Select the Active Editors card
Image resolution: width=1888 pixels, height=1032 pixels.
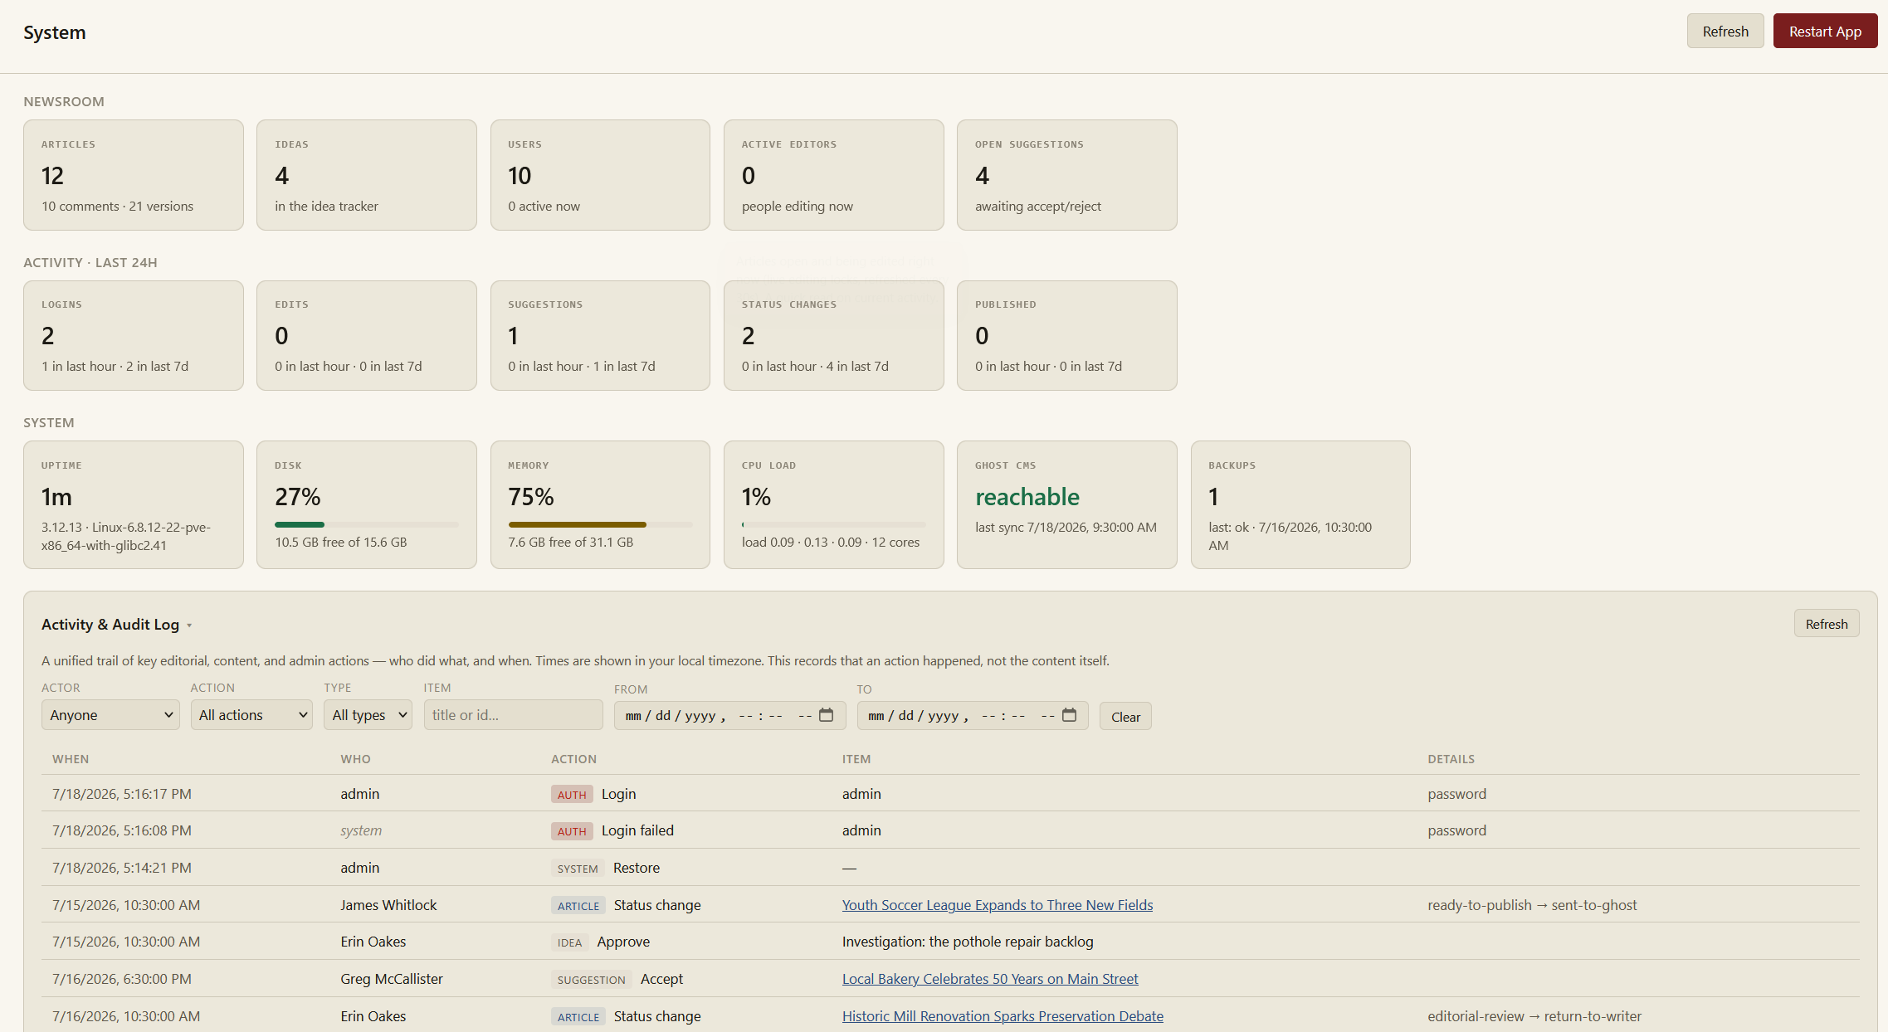tap(833, 175)
